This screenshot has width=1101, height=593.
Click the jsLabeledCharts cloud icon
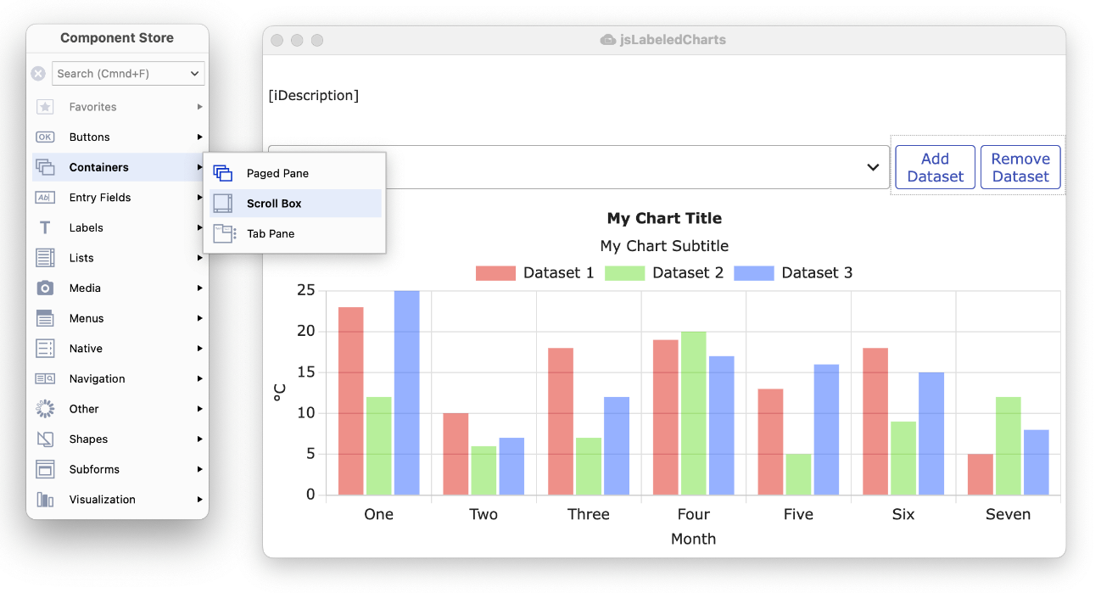[x=607, y=40]
